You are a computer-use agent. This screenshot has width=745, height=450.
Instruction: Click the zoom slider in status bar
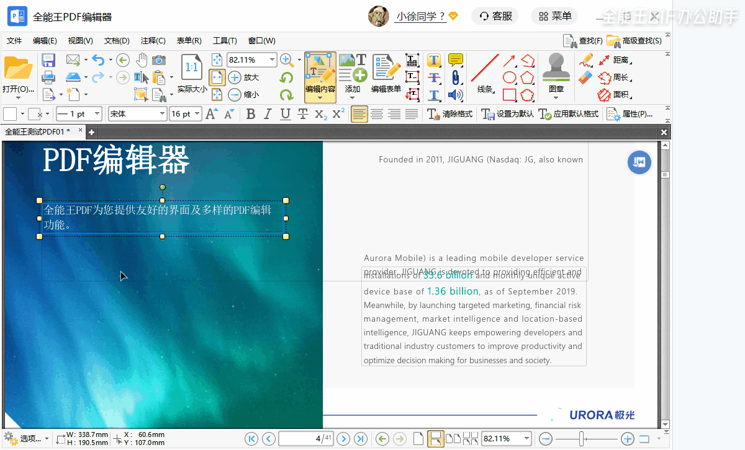582,439
